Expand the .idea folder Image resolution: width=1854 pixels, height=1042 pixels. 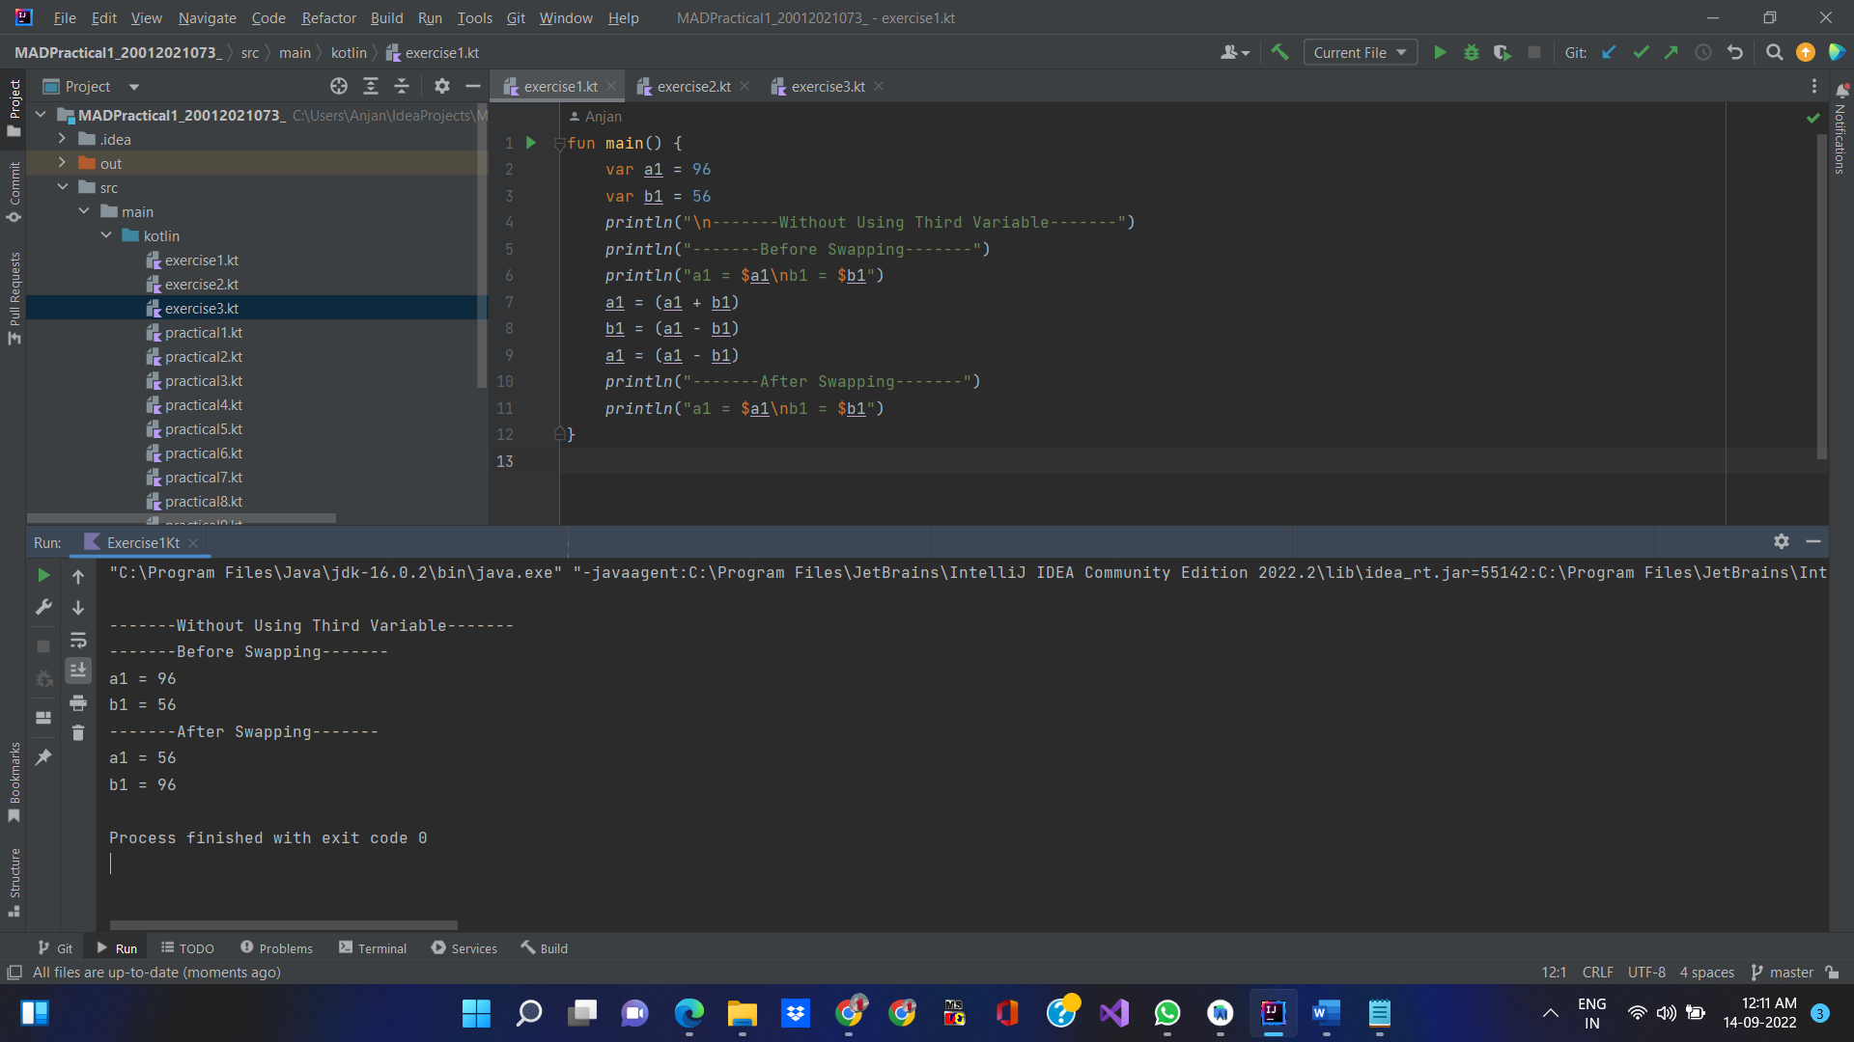click(61, 138)
